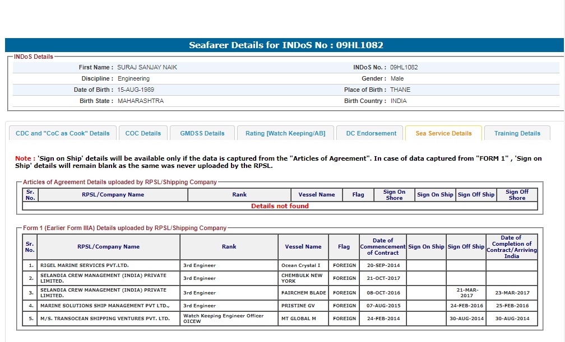Open the GMDSS Details tab
Viewport: 565px width, 342px height.
tap(202, 133)
